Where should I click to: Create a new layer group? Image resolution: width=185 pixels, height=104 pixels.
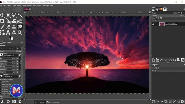tap(158, 60)
